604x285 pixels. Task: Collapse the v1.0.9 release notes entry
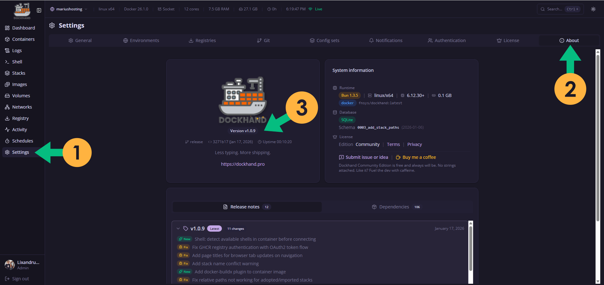[178, 229]
